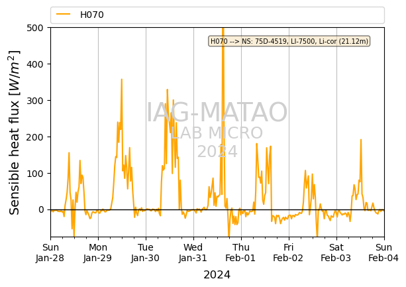Click the Sensible heat flux axis title
The height and width of the screenshot is (287, 406).
15,133
